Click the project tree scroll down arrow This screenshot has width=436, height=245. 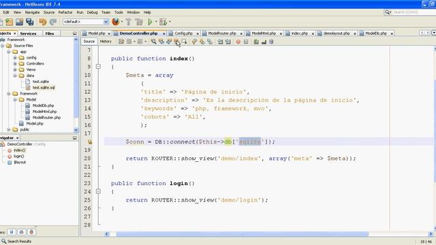pyautogui.click(x=76, y=130)
